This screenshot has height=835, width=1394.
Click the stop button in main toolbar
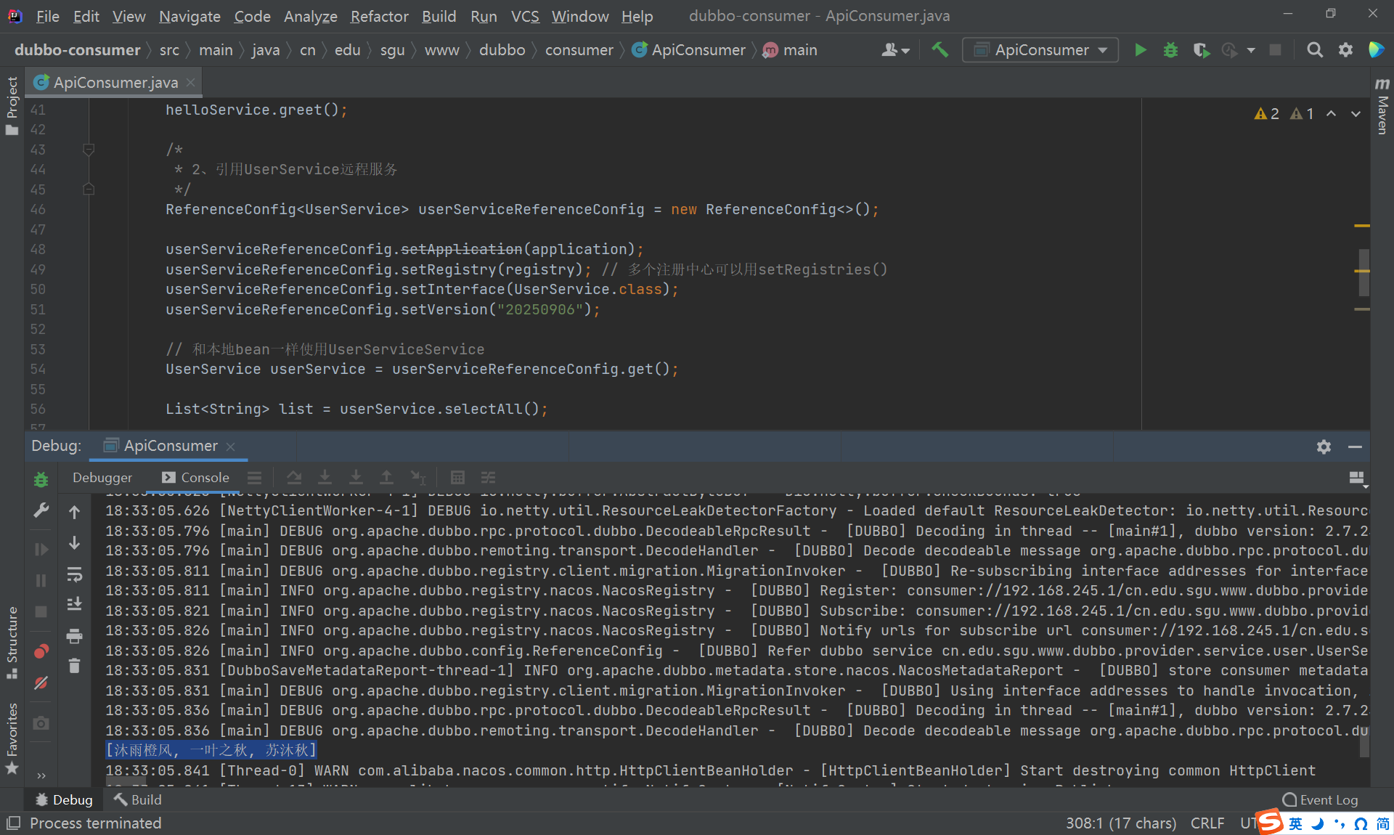(x=1275, y=50)
